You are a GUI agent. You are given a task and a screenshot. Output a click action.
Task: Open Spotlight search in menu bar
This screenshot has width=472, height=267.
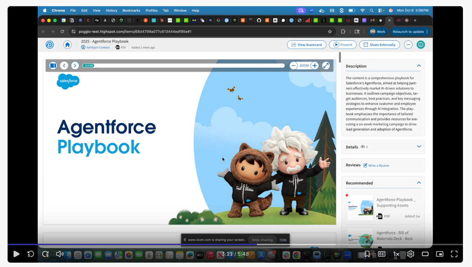click(372, 11)
